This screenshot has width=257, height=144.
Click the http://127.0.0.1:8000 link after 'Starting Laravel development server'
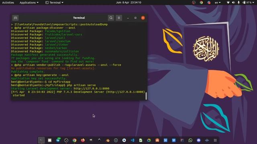click(92, 88)
